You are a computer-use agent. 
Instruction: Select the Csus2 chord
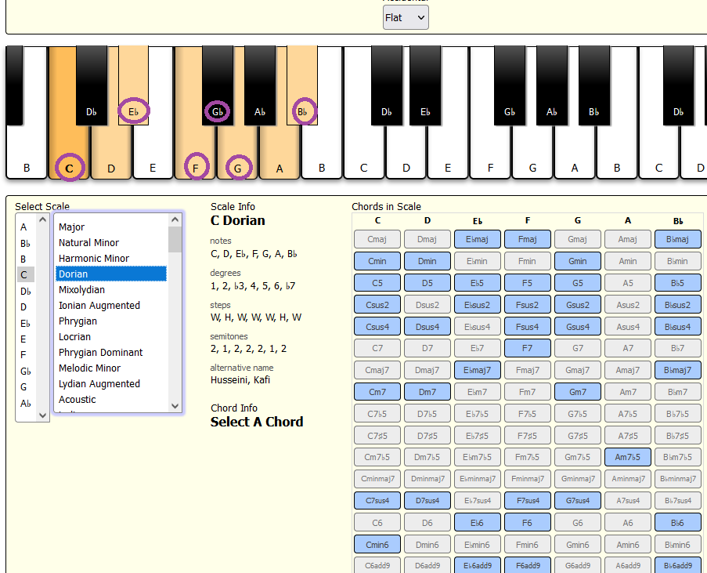(x=377, y=305)
